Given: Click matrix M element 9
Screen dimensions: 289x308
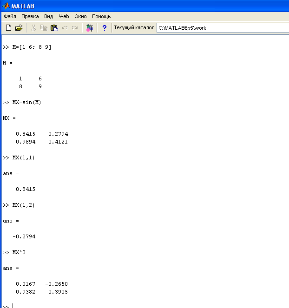Looking at the screenshot, I should point(40,86).
